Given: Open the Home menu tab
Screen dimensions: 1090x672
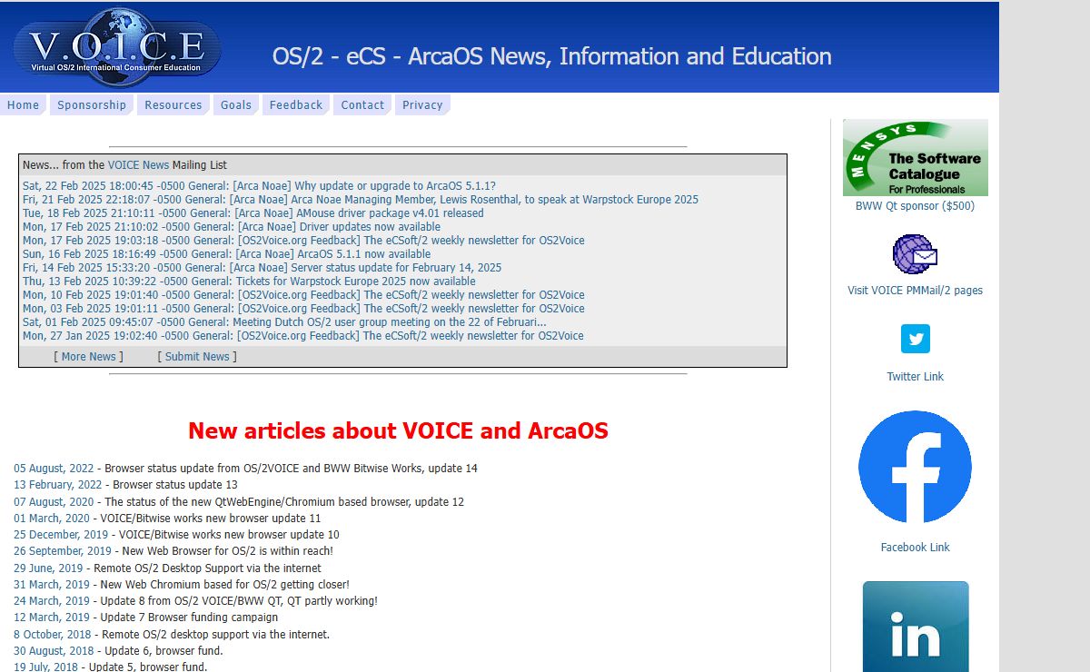Looking at the screenshot, I should click(x=23, y=105).
